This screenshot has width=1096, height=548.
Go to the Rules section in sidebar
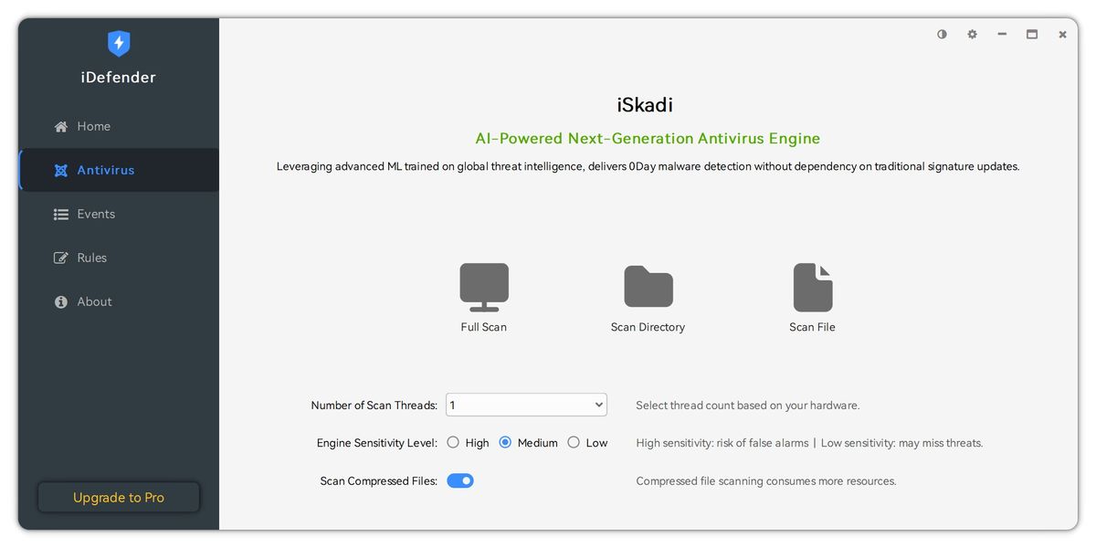click(x=91, y=258)
